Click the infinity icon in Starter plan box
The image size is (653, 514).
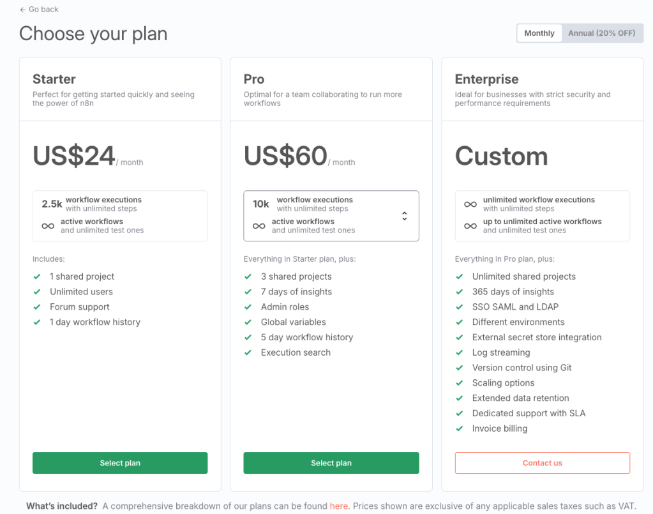pos(48,226)
